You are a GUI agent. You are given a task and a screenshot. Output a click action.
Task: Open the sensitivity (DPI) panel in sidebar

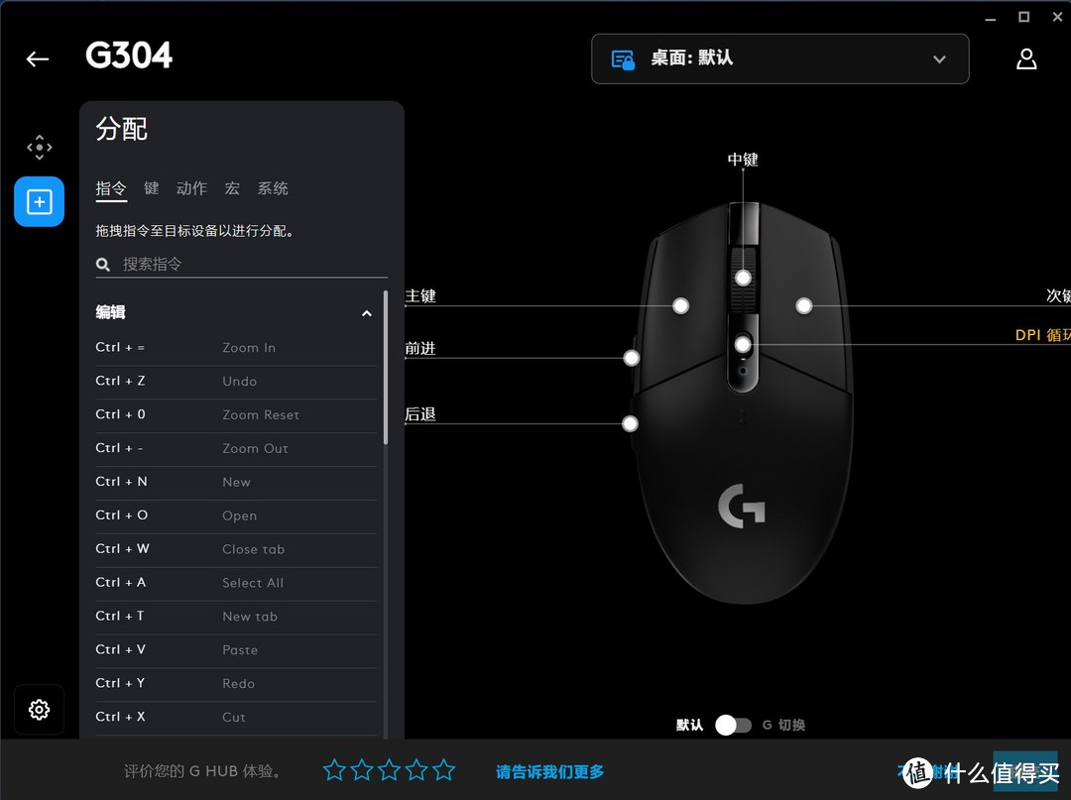[x=39, y=147]
